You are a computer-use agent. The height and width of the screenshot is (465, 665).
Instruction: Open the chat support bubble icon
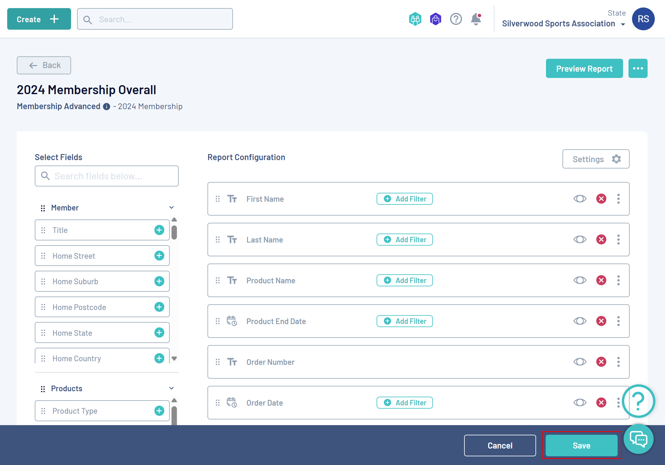tap(638, 439)
